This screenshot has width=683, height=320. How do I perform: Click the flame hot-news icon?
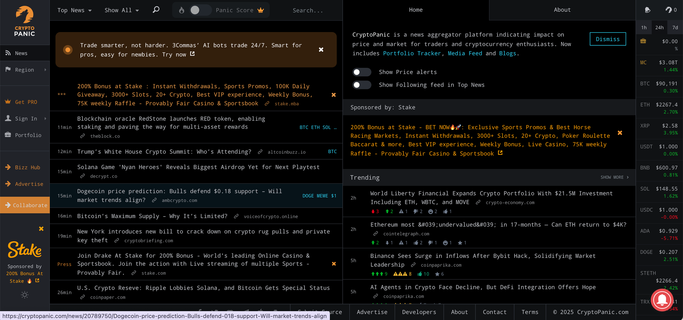point(182,10)
